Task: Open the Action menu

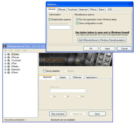Action: click(x=18, y=50)
